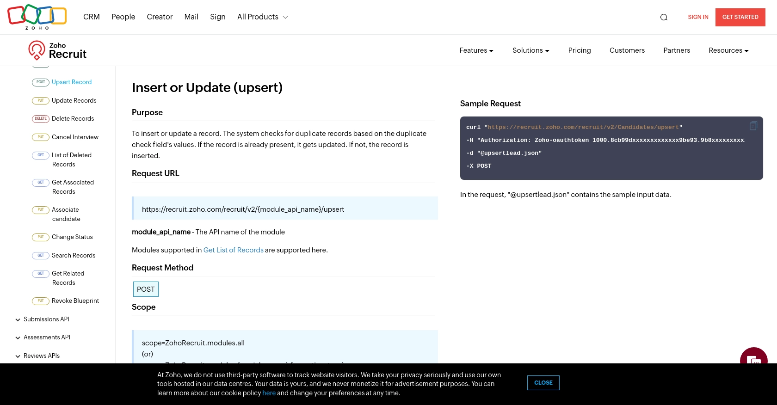Select Get Associated Records in sidebar

click(x=73, y=187)
